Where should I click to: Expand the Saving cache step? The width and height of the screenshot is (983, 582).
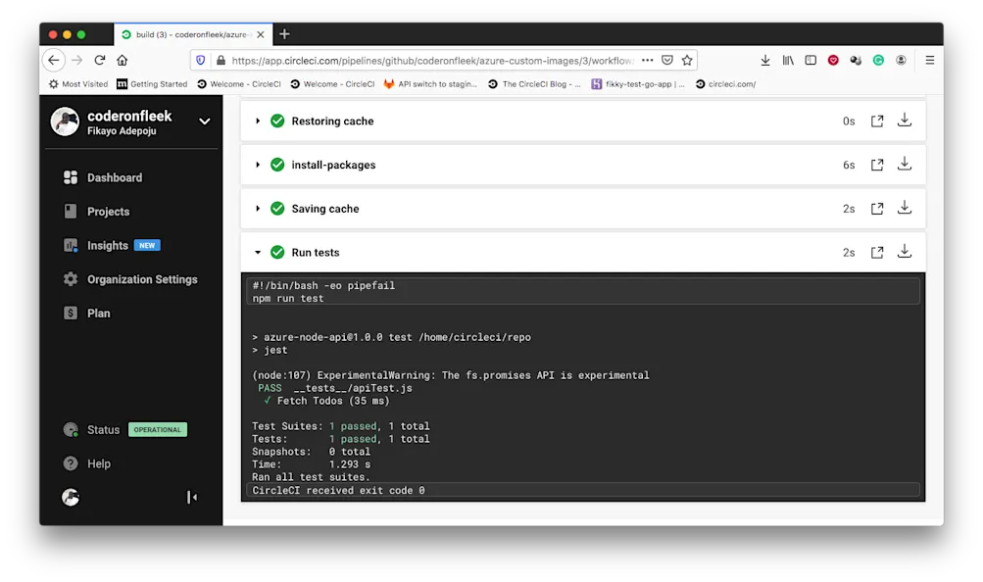pos(258,209)
